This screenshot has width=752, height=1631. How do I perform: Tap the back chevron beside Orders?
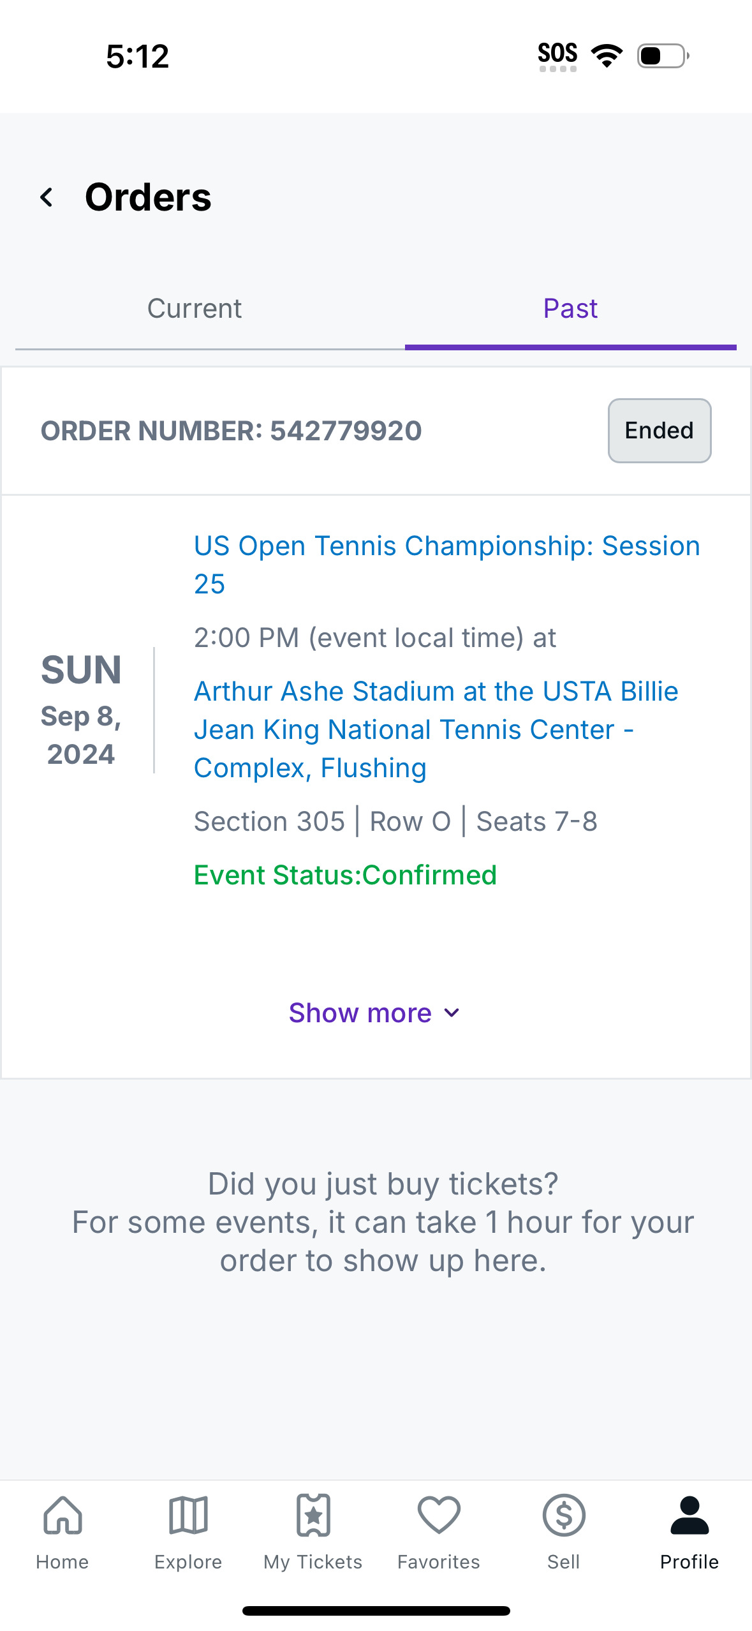click(x=47, y=196)
